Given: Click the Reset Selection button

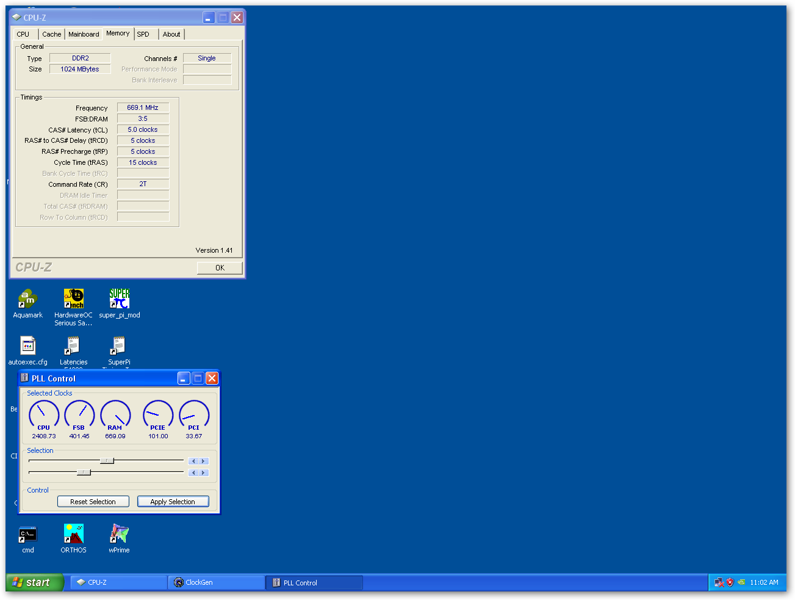Looking at the screenshot, I should (x=93, y=502).
